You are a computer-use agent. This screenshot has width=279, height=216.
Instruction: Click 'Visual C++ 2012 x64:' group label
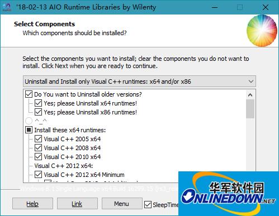tap(64, 166)
